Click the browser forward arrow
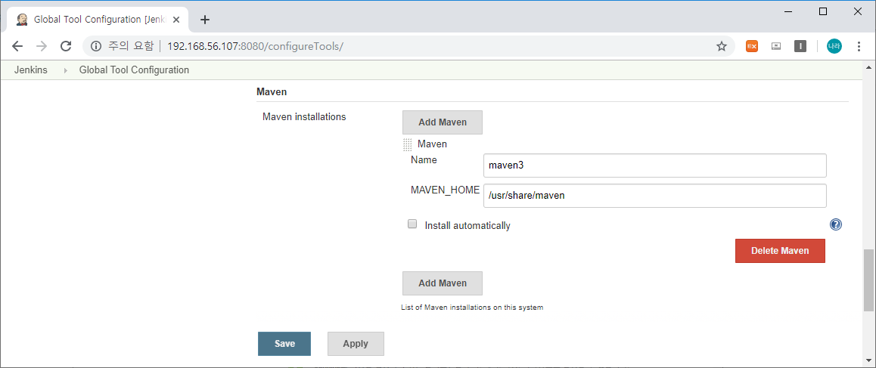 [42, 46]
